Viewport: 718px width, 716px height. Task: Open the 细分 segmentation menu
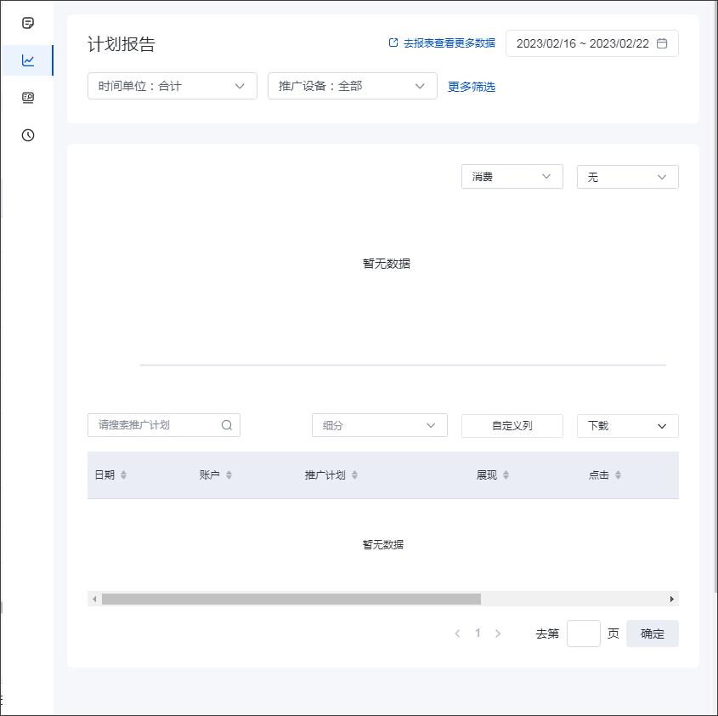click(379, 425)
